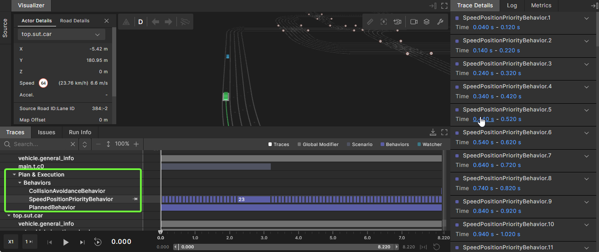The width and height of the screenshot is (599, 252).
Task: Open the layers icon in visualizer toolbar
Action: [427, 22]
